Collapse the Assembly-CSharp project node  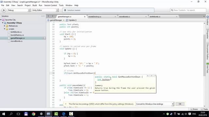3,23
